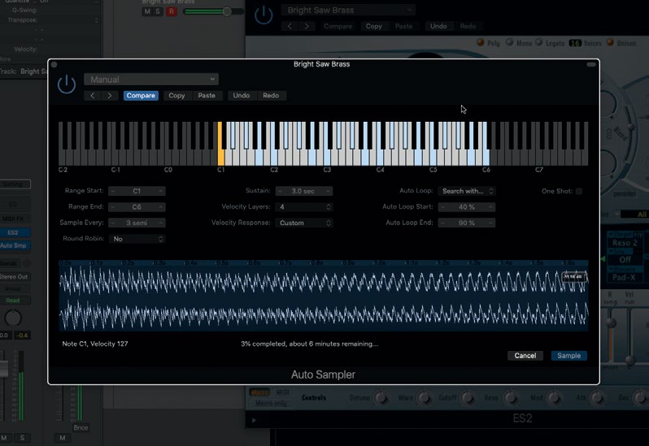Select Legato mode in ES2

539,42
